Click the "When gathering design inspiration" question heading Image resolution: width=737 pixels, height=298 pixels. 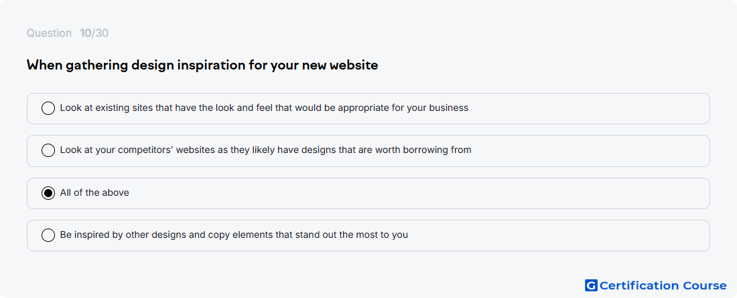[x=202, y=65]
